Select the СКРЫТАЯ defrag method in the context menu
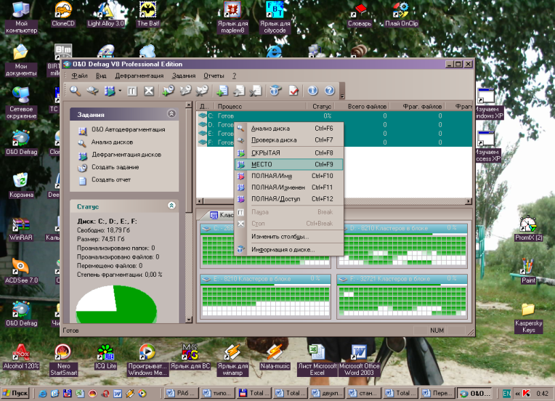 (x=289, y=153)
